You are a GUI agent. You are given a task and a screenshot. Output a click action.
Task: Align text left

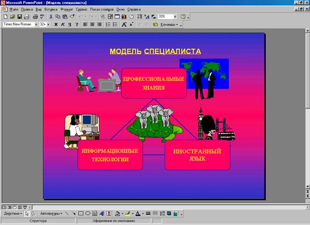[x=85, y=25]
